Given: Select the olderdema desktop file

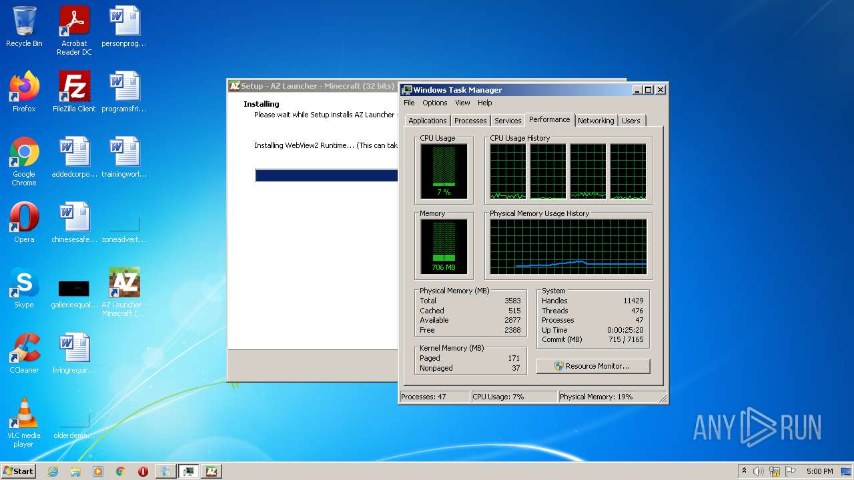Looking at the screenshot, I should pyautogui.click(x=74, y=425).
